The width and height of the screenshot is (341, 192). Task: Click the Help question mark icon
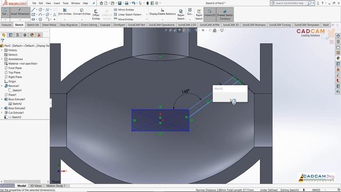tap(322, 3)
